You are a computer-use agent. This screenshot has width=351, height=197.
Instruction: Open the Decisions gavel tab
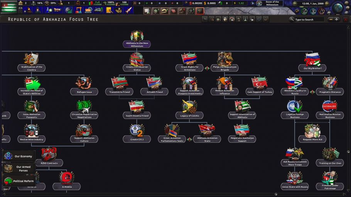pos(29,10)
